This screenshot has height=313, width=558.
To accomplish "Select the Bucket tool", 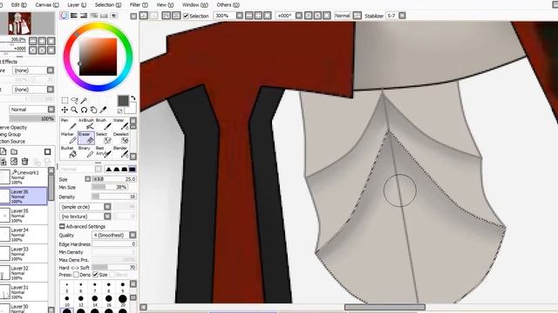I will [x=68, y=152].
